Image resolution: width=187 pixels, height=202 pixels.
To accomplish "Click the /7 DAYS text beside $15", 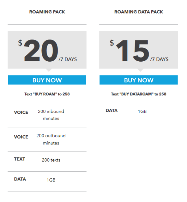I will pyautogui.click(x=159, y=59).
